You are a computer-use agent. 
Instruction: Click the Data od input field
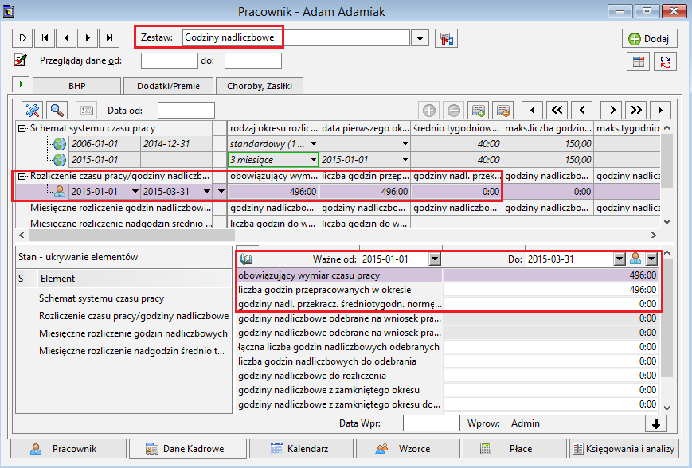click(x=186, y=111)
